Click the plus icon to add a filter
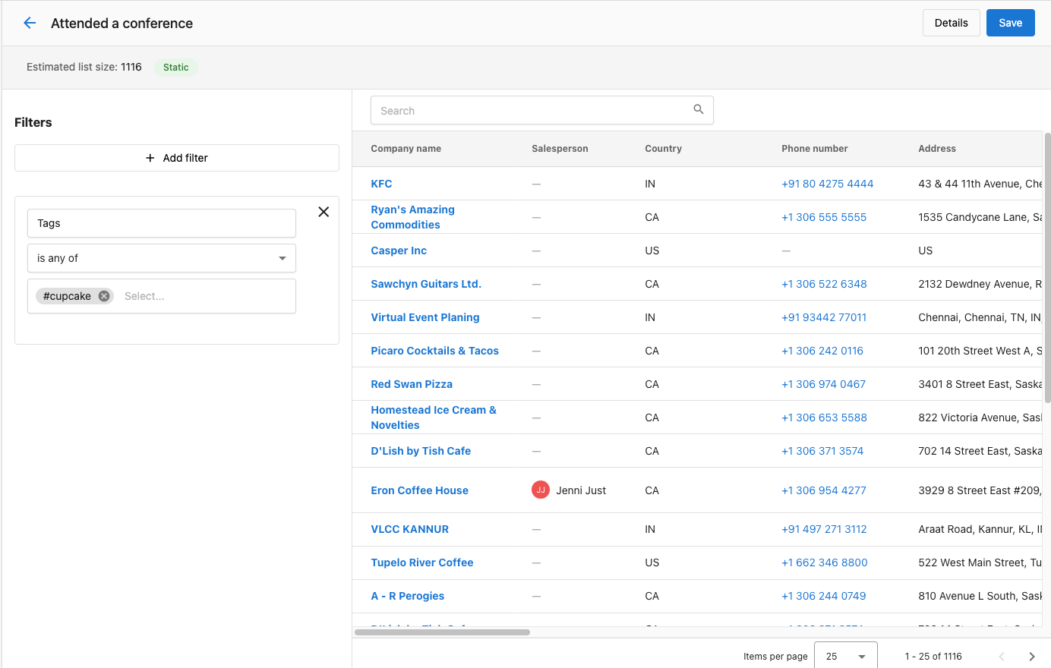Image resolution: width=1051 pixels, height=668 pixels. [150, 158]
